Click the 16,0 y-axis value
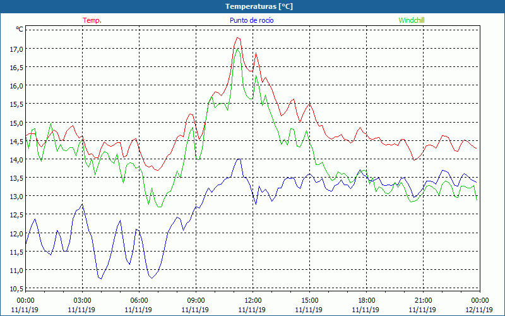Image resolution: width=505 pixels, height=316 pixels. tap(17, 86)
